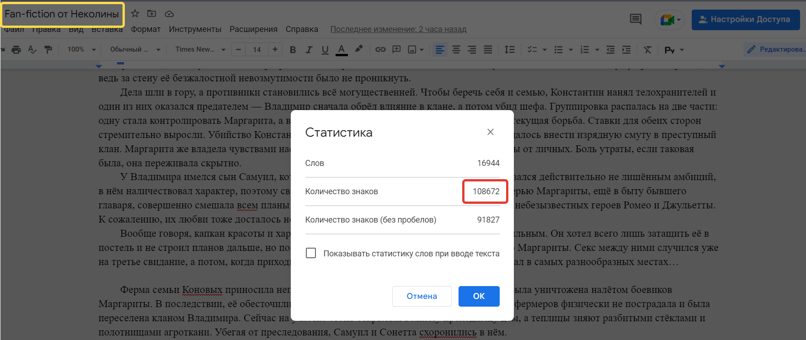Click the clear formatting icon
806x340 pixels.
tap(647, 50)
